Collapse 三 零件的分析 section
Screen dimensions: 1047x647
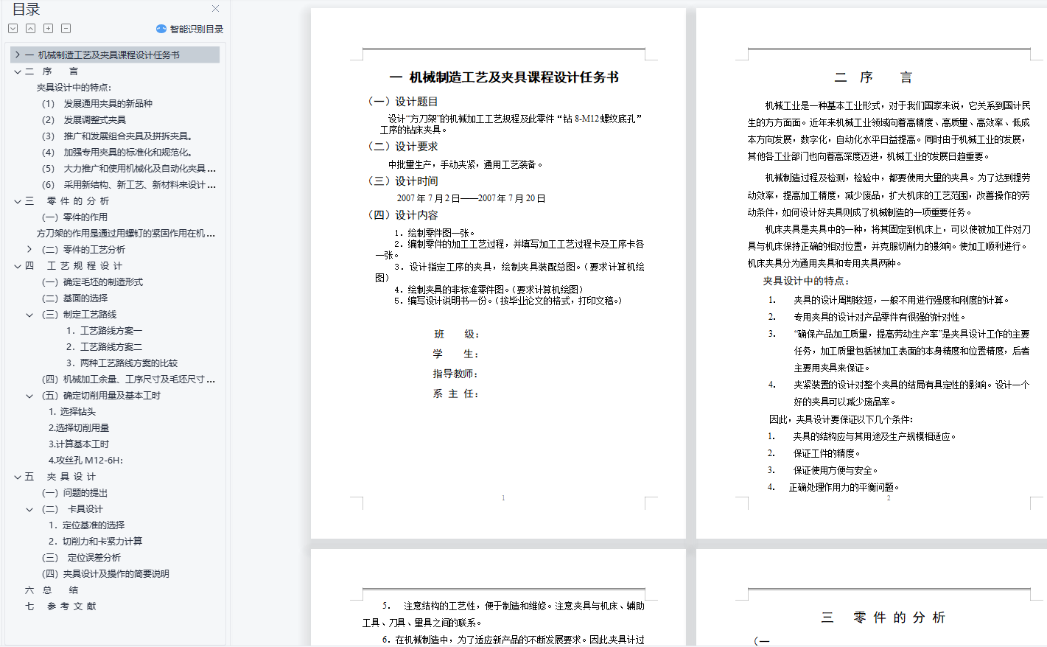17,201
